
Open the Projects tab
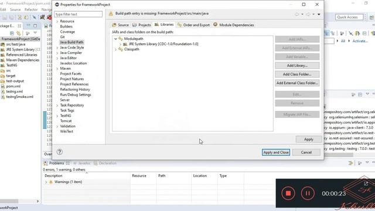point(142,25)
